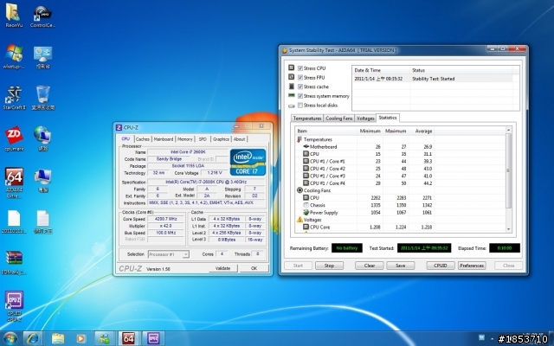Open the Memory tab in CPU-Z
This screenshot has width=554, height=346.
(184, 139)
